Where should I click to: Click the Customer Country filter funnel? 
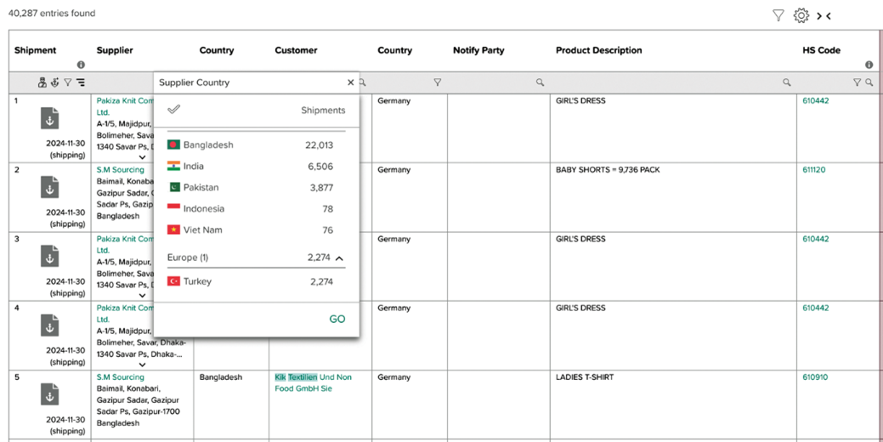pos(437,82)
